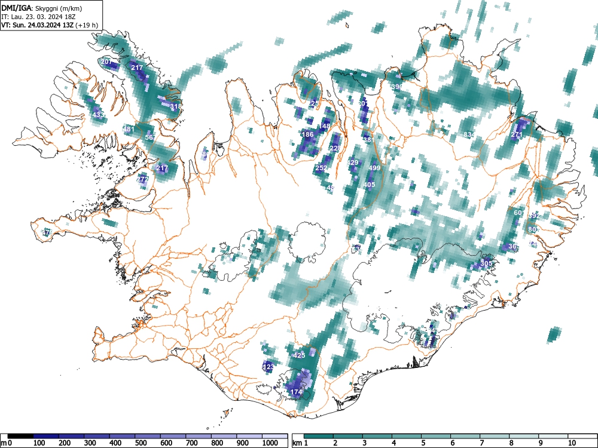The image size is (598, 448).
Task: Click the '305' visibility value on the map
Action: [486, 263]
